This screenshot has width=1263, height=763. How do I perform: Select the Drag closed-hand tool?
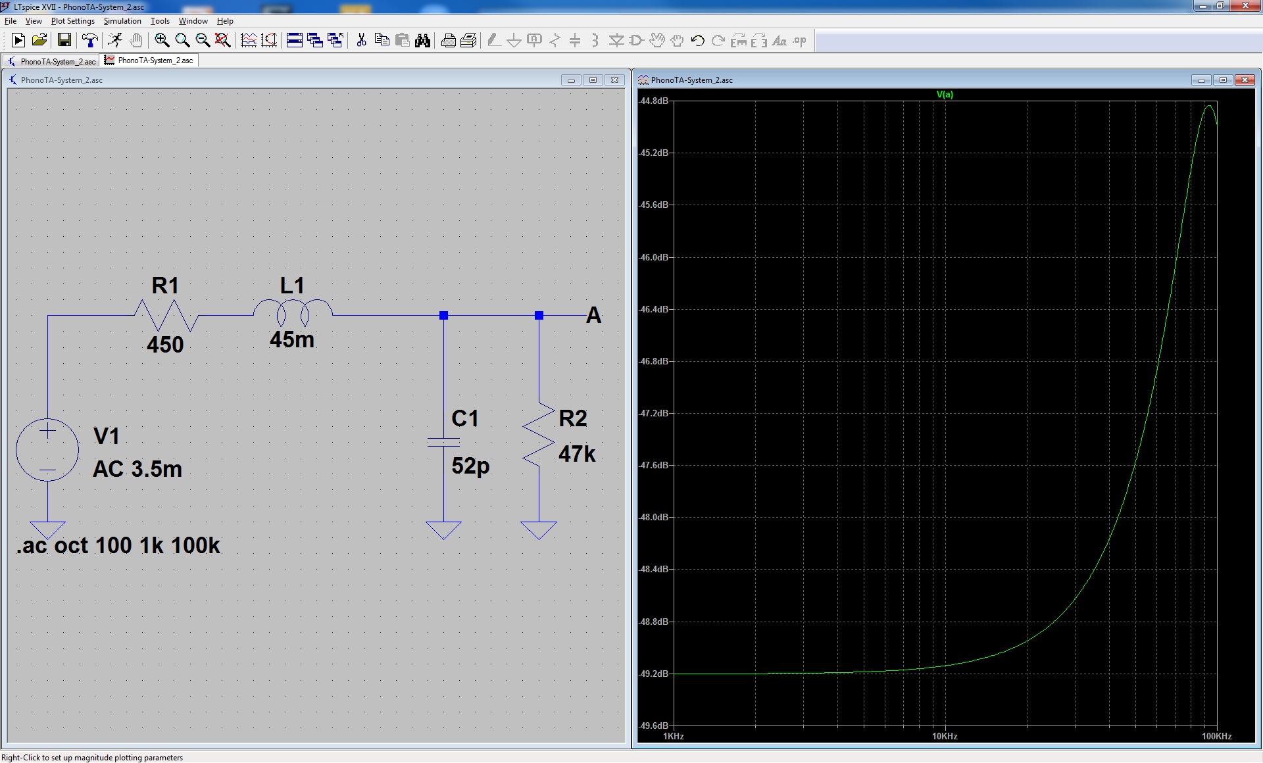tap(678, 41)
